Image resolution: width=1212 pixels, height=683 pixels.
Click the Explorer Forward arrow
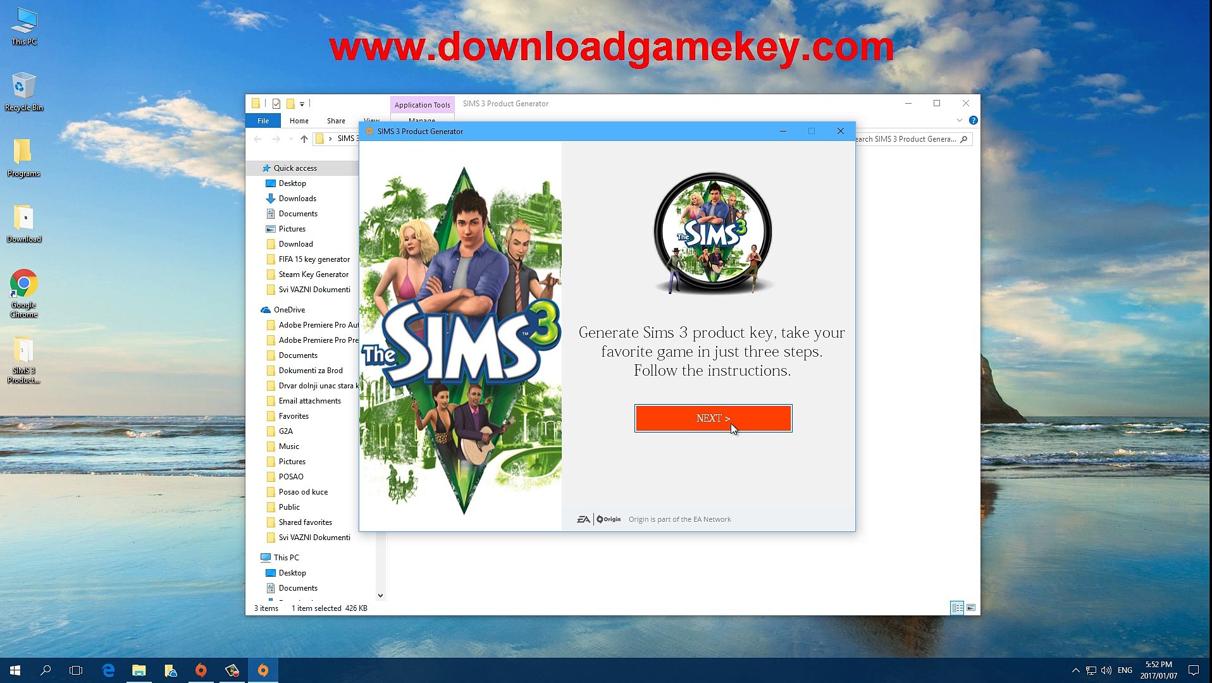click(276, 138)
